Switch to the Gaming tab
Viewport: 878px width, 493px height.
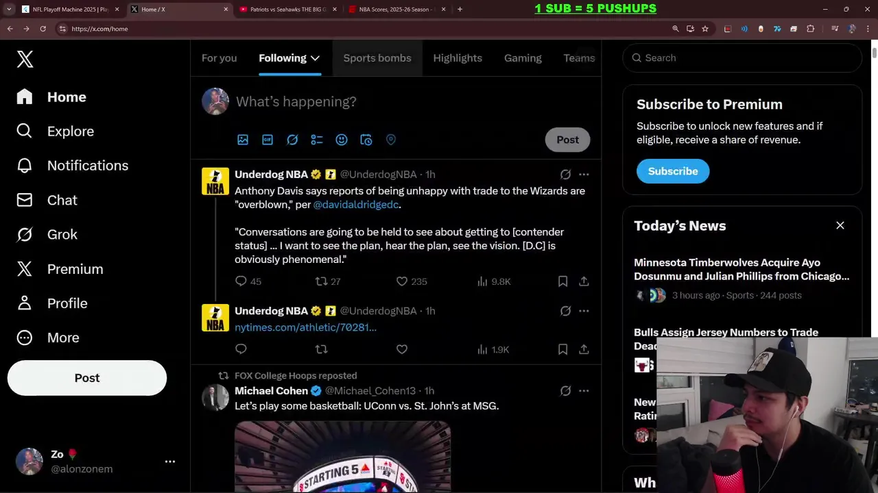[x=523, y=58]
